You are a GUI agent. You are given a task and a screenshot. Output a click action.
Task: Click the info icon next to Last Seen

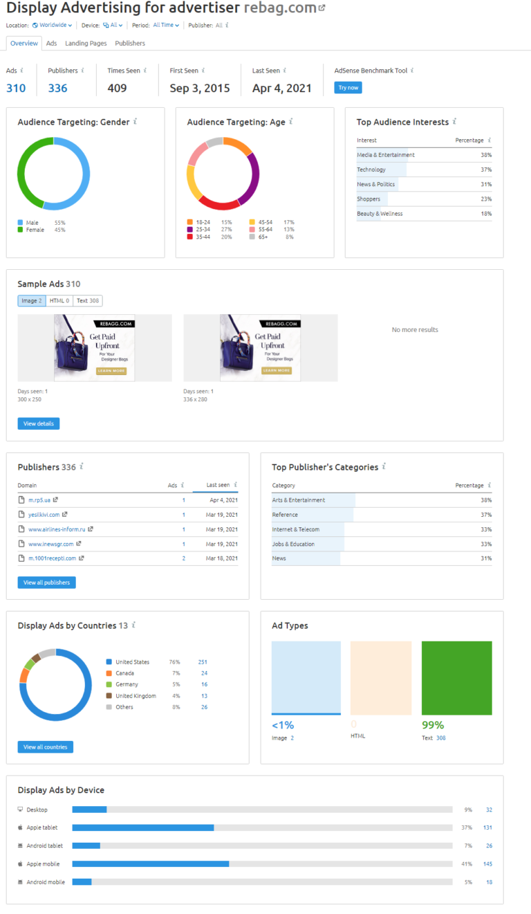284,71
